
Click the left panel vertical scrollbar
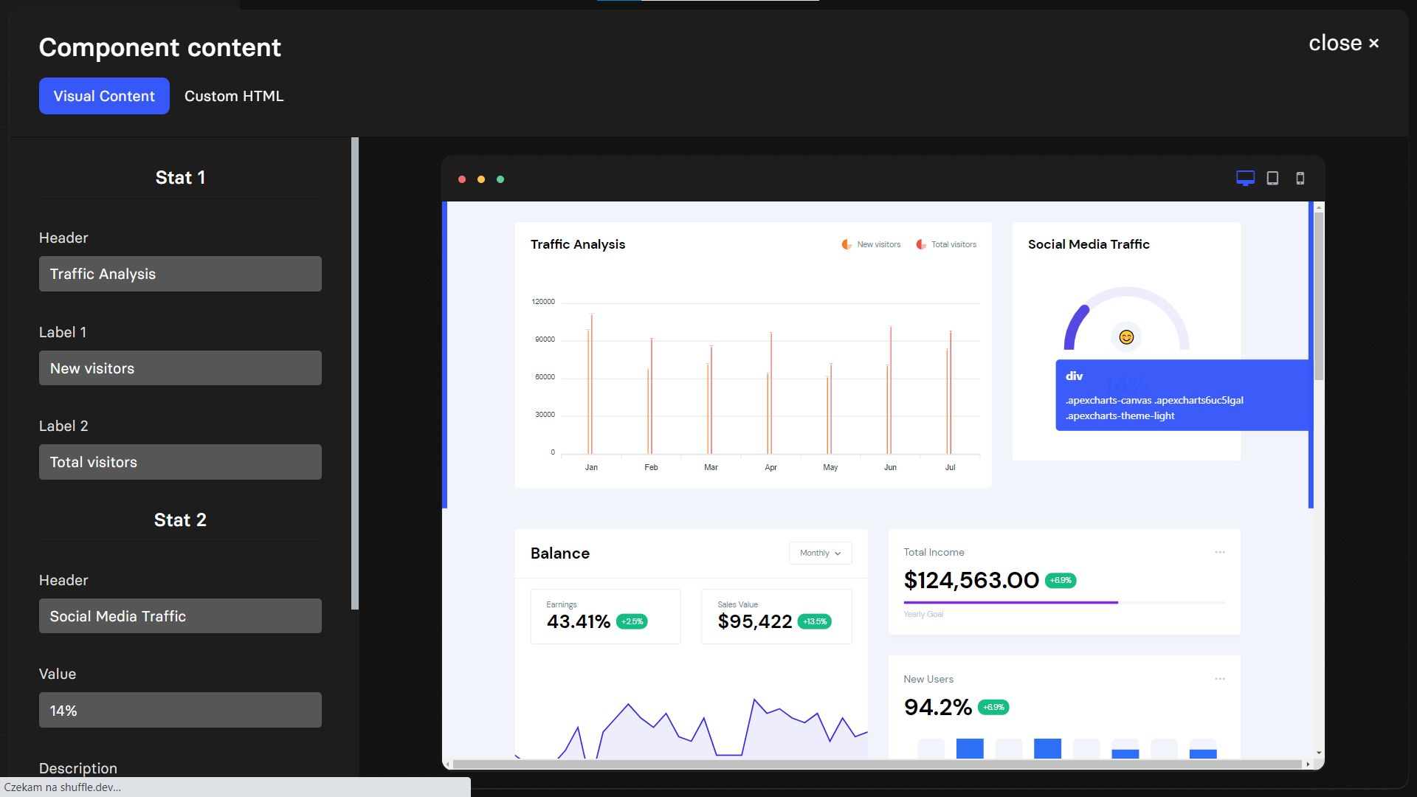click(355, 373)
